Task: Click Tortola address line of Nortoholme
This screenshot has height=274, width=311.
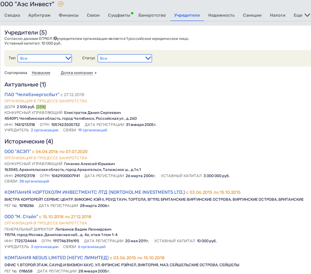Action: point(154,199)
